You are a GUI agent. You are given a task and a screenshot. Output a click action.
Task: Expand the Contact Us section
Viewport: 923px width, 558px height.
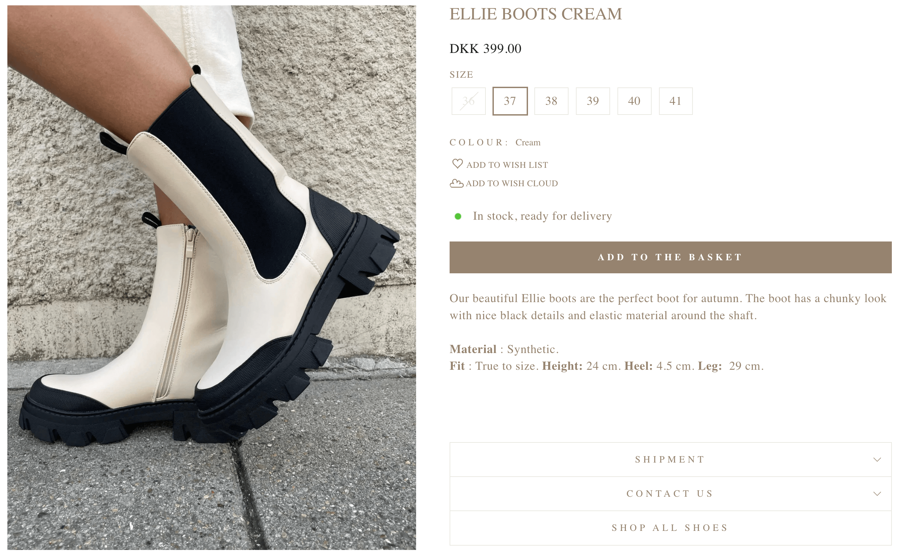click(670, 494)
